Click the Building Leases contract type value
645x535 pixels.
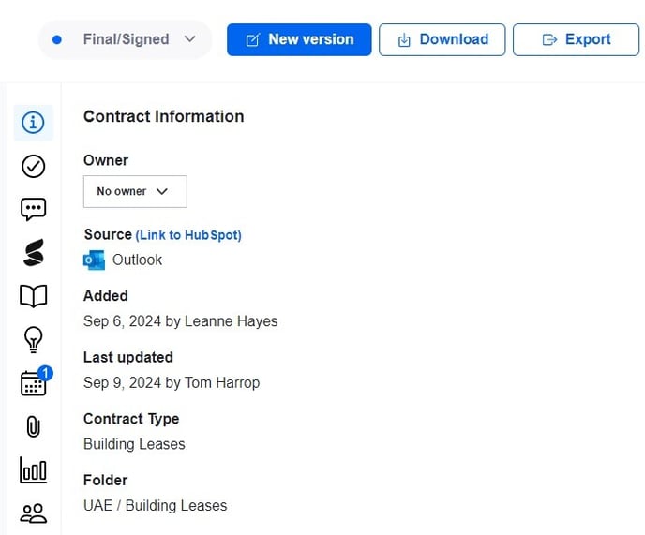pyautogui.click(x=134, y=443)
